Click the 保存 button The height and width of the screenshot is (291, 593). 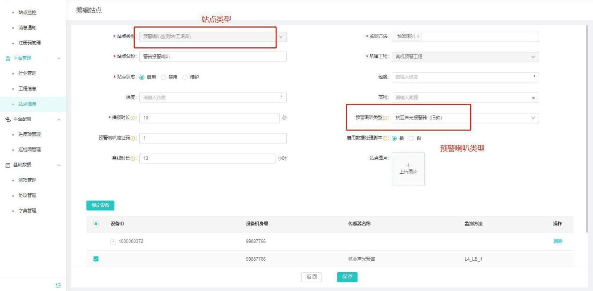click(x=347, y=277)
